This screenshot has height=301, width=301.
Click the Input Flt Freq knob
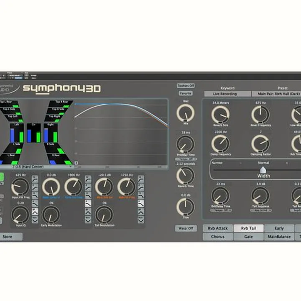[20, 187]
